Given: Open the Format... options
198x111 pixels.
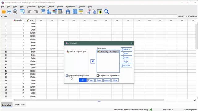Looking at the screenshot, I should [x=127, y=57].
